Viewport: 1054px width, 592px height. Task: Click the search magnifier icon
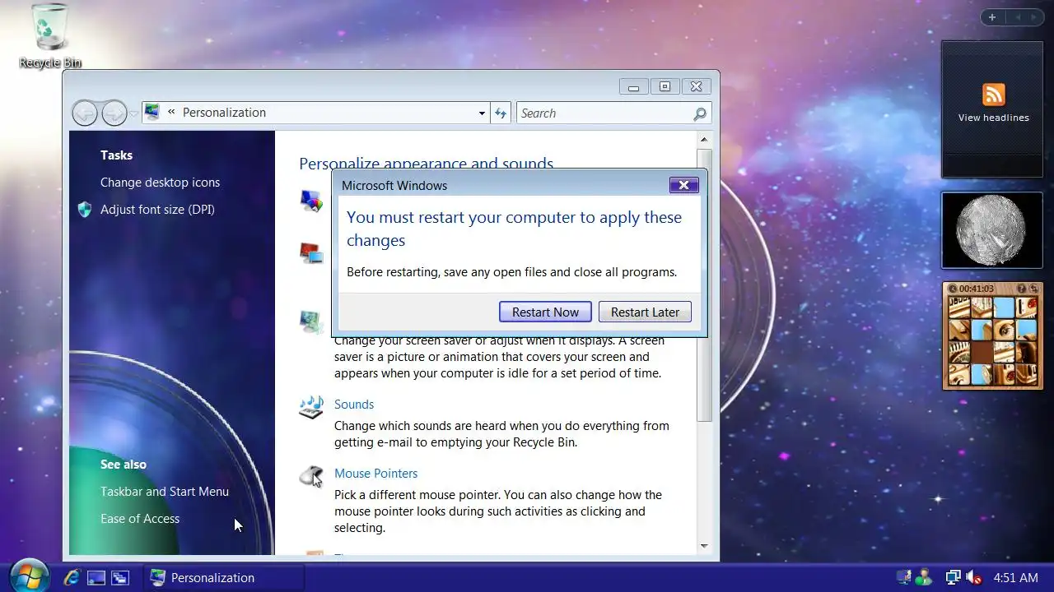pyautogui.click(x=700, y=113)
